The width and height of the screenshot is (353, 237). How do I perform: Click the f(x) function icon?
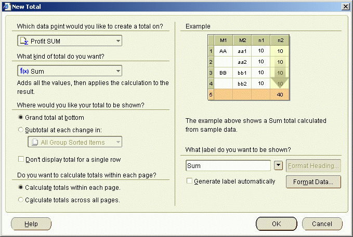[24, 71]
